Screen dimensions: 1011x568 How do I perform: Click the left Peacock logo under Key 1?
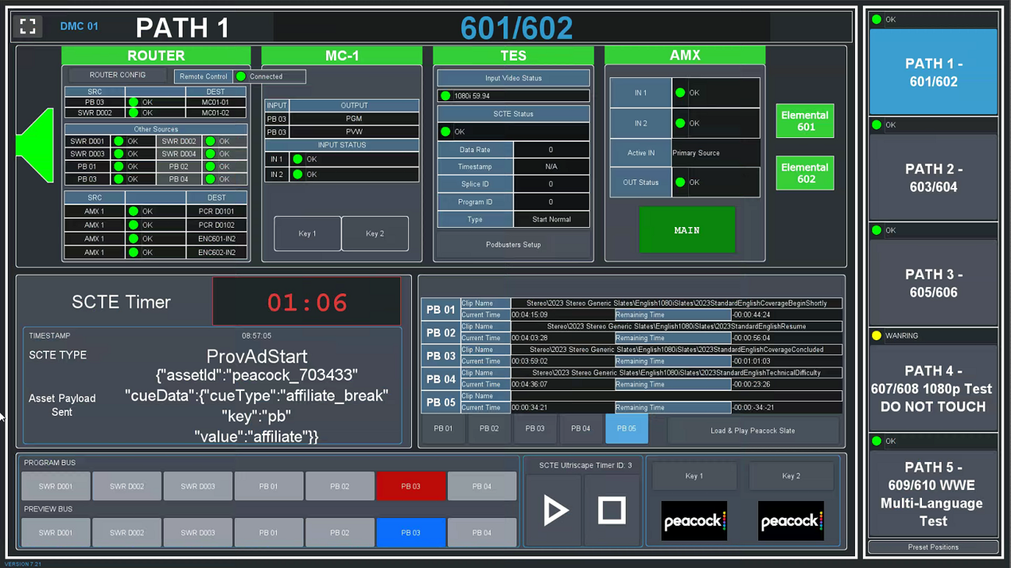[x=694, y=520]
